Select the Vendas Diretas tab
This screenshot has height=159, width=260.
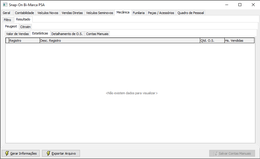[x=72, y=13]
